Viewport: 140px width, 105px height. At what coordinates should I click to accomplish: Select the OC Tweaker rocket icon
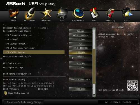point(30,13)
